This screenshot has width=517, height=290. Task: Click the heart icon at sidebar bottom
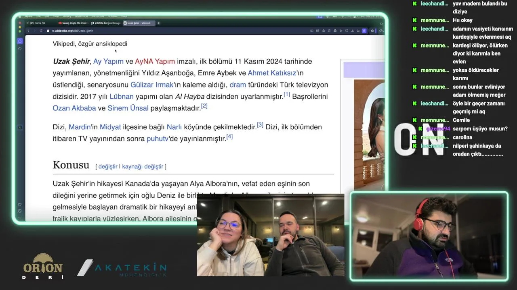[x=20, y=205]
